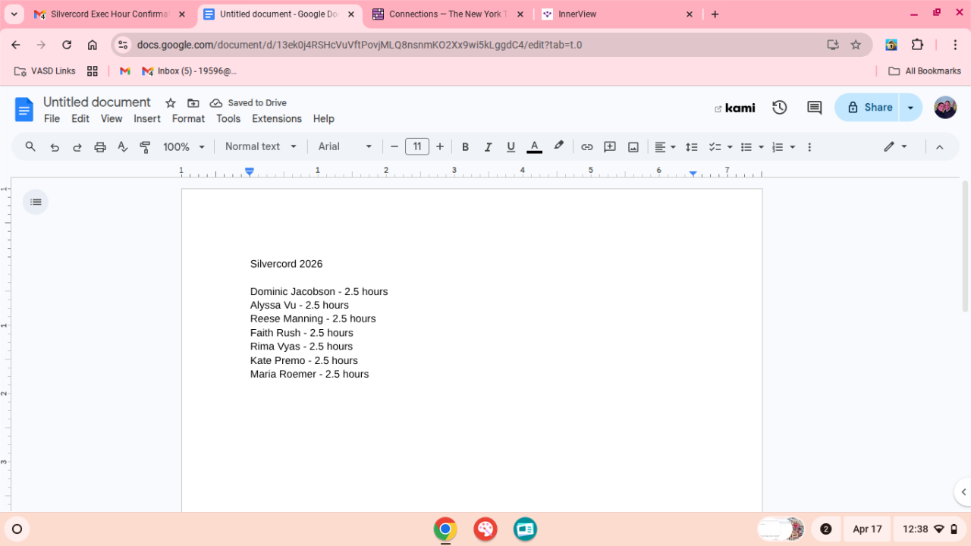Switch to the InnerView tab
Viewport: 971px width, 546px height.
pos(617,14)
